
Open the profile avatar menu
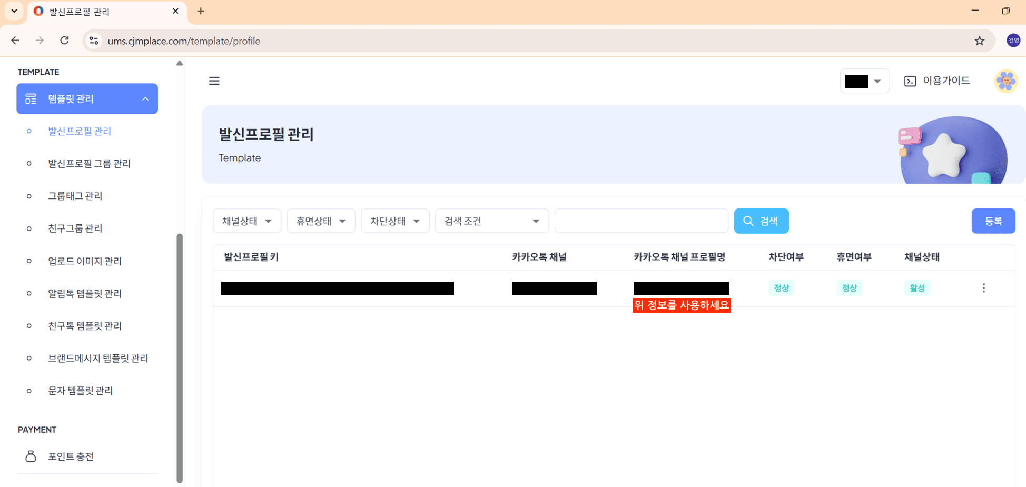point(1005,81)
